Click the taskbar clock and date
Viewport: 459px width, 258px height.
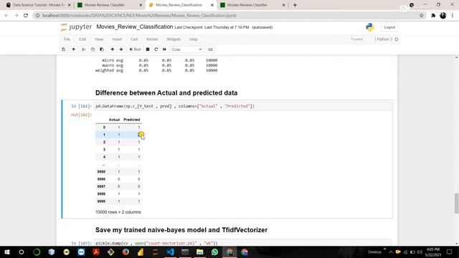click(433, 252)
